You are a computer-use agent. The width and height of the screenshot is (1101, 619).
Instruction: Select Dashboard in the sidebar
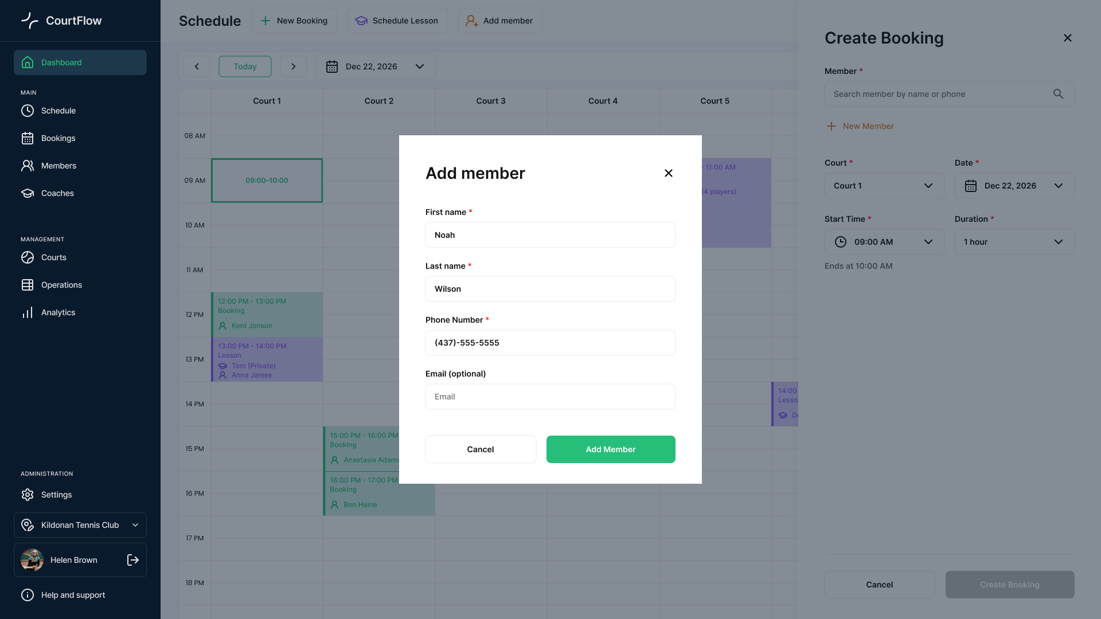[80, 62]
